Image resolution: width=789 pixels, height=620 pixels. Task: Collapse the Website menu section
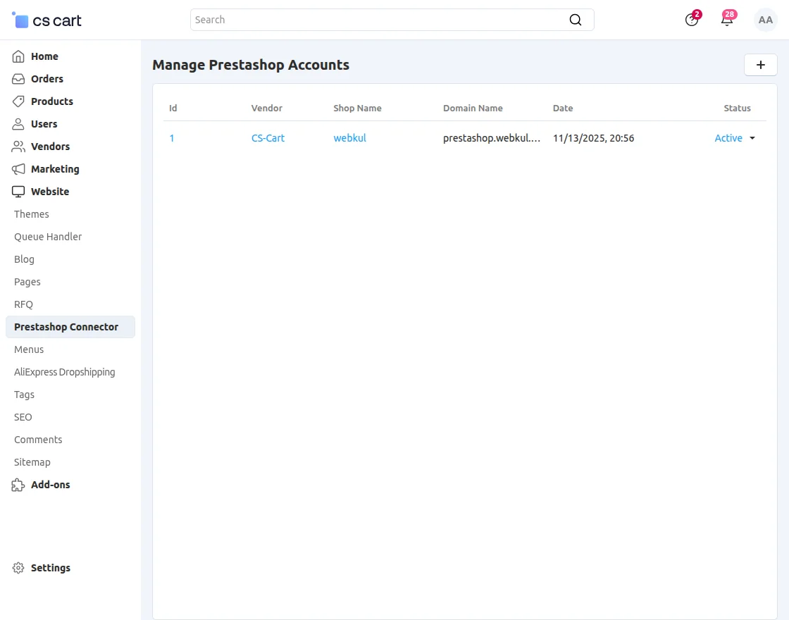click(x=50, y=192)
